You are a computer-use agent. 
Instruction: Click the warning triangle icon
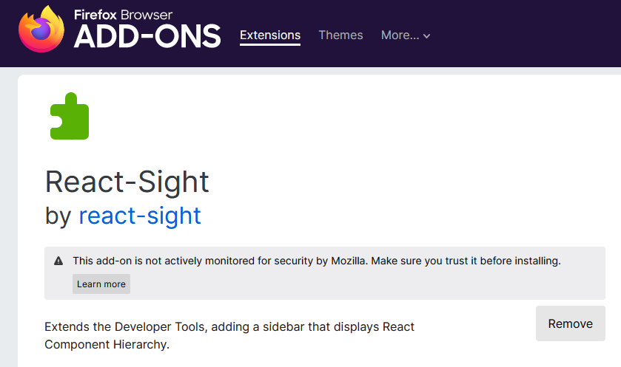[x=58, y=261]
